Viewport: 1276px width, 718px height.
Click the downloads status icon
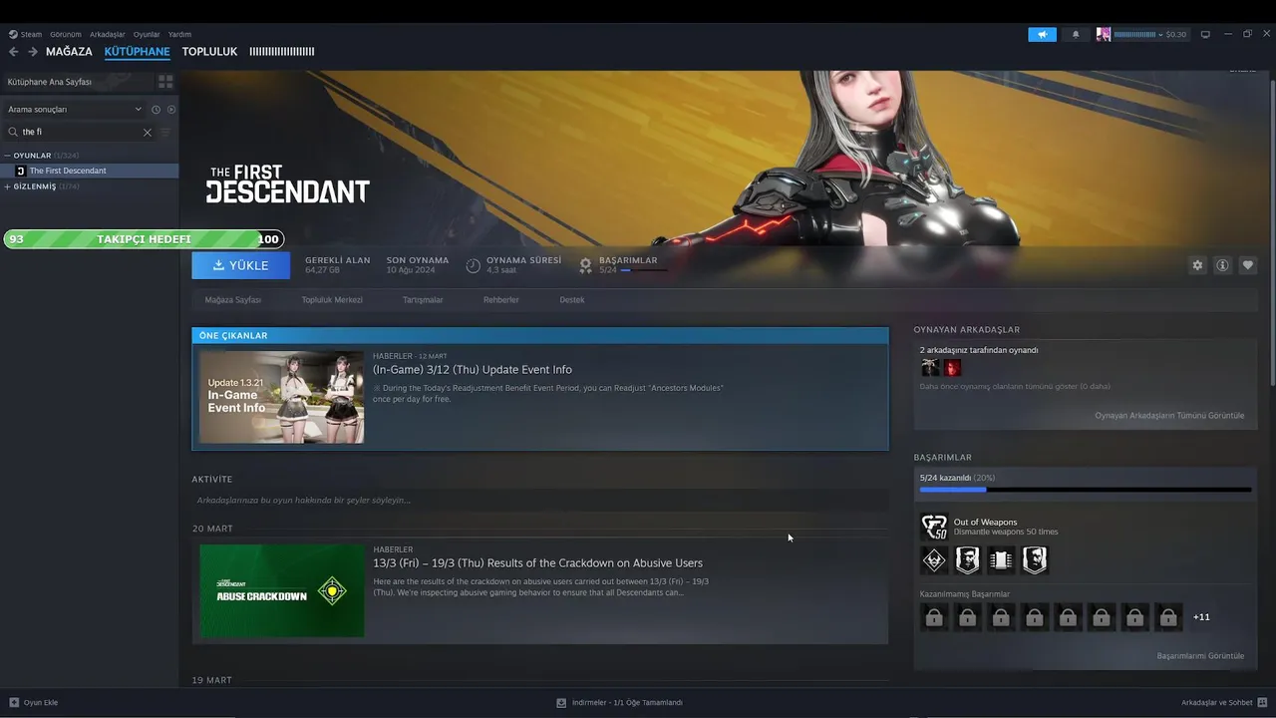561,702
